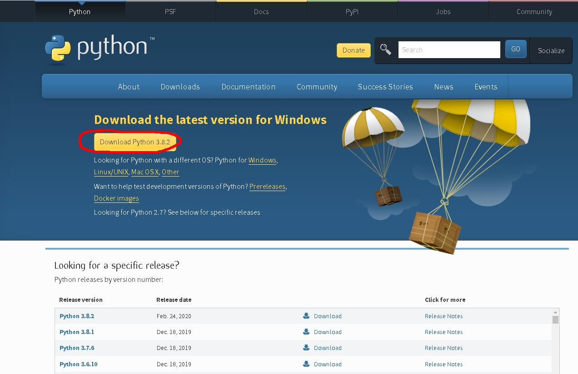
Task: Open the Documentation menu
Action: tap(249, 87)
